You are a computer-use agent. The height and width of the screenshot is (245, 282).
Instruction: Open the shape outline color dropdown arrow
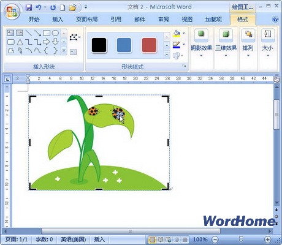[184, 44]
